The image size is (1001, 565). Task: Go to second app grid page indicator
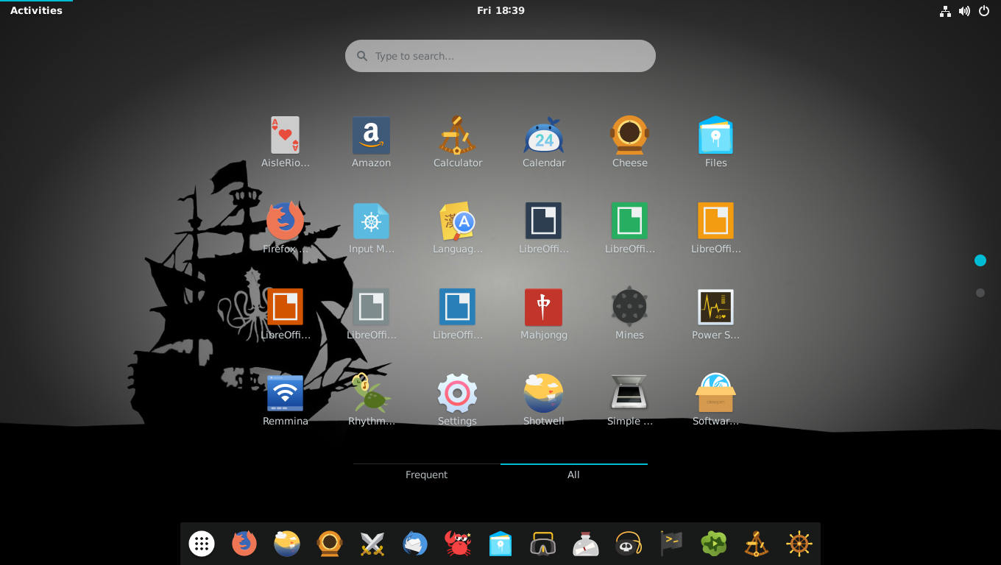980,293
